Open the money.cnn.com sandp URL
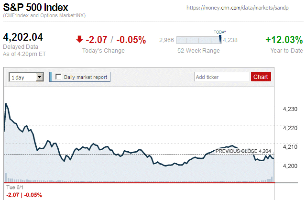306x201 pixels. tap(237, 8)
